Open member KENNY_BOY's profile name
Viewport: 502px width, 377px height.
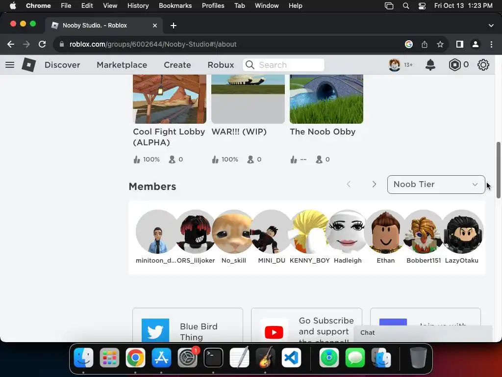pyautogui.click(x=310, y=261)
